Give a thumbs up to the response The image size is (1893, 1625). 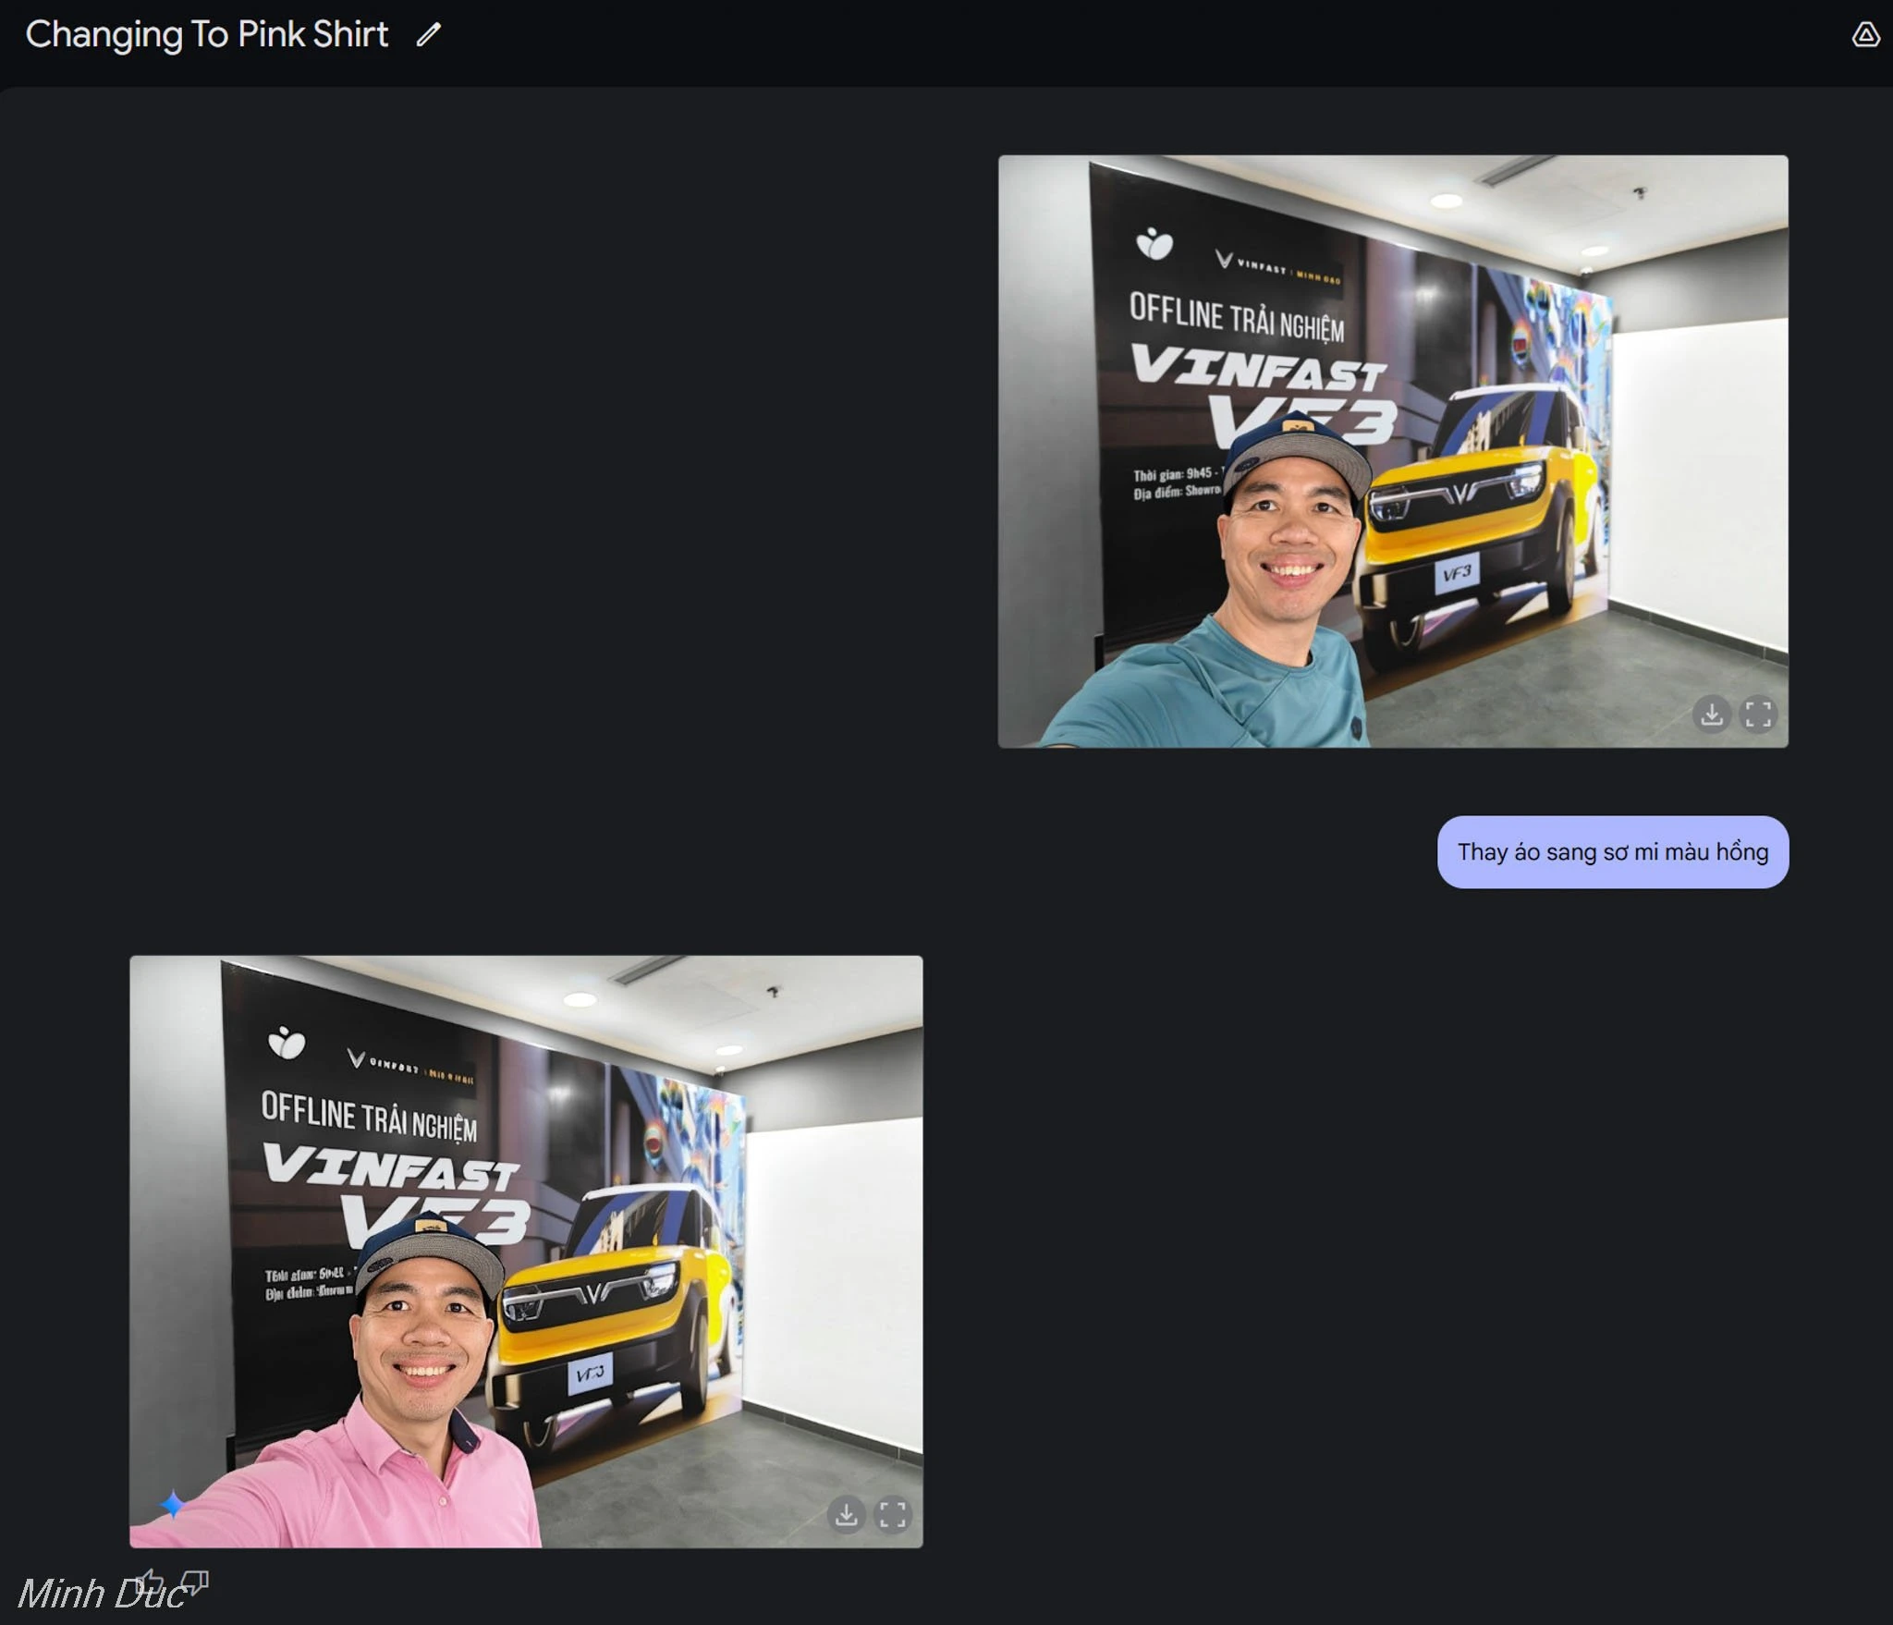150,1582
